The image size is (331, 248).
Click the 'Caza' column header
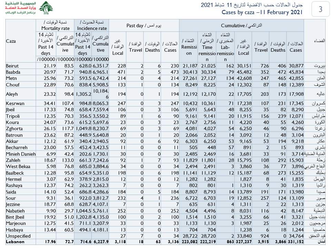point(11,41)
